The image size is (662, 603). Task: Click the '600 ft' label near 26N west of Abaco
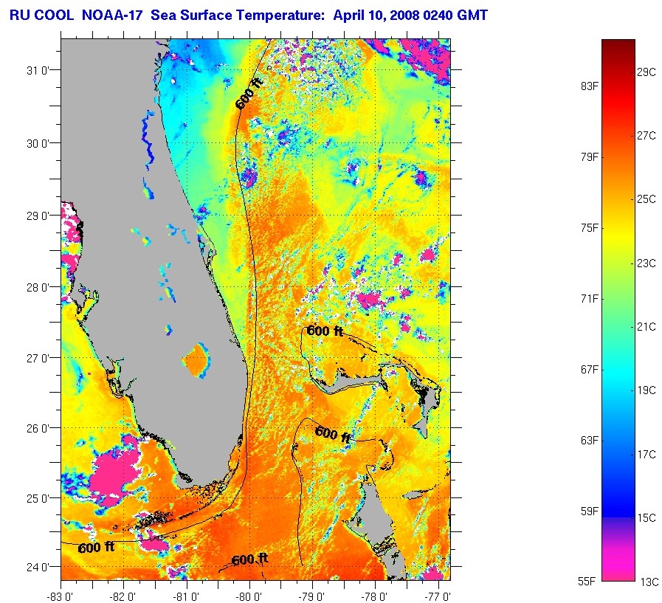(x=333, y=435)
